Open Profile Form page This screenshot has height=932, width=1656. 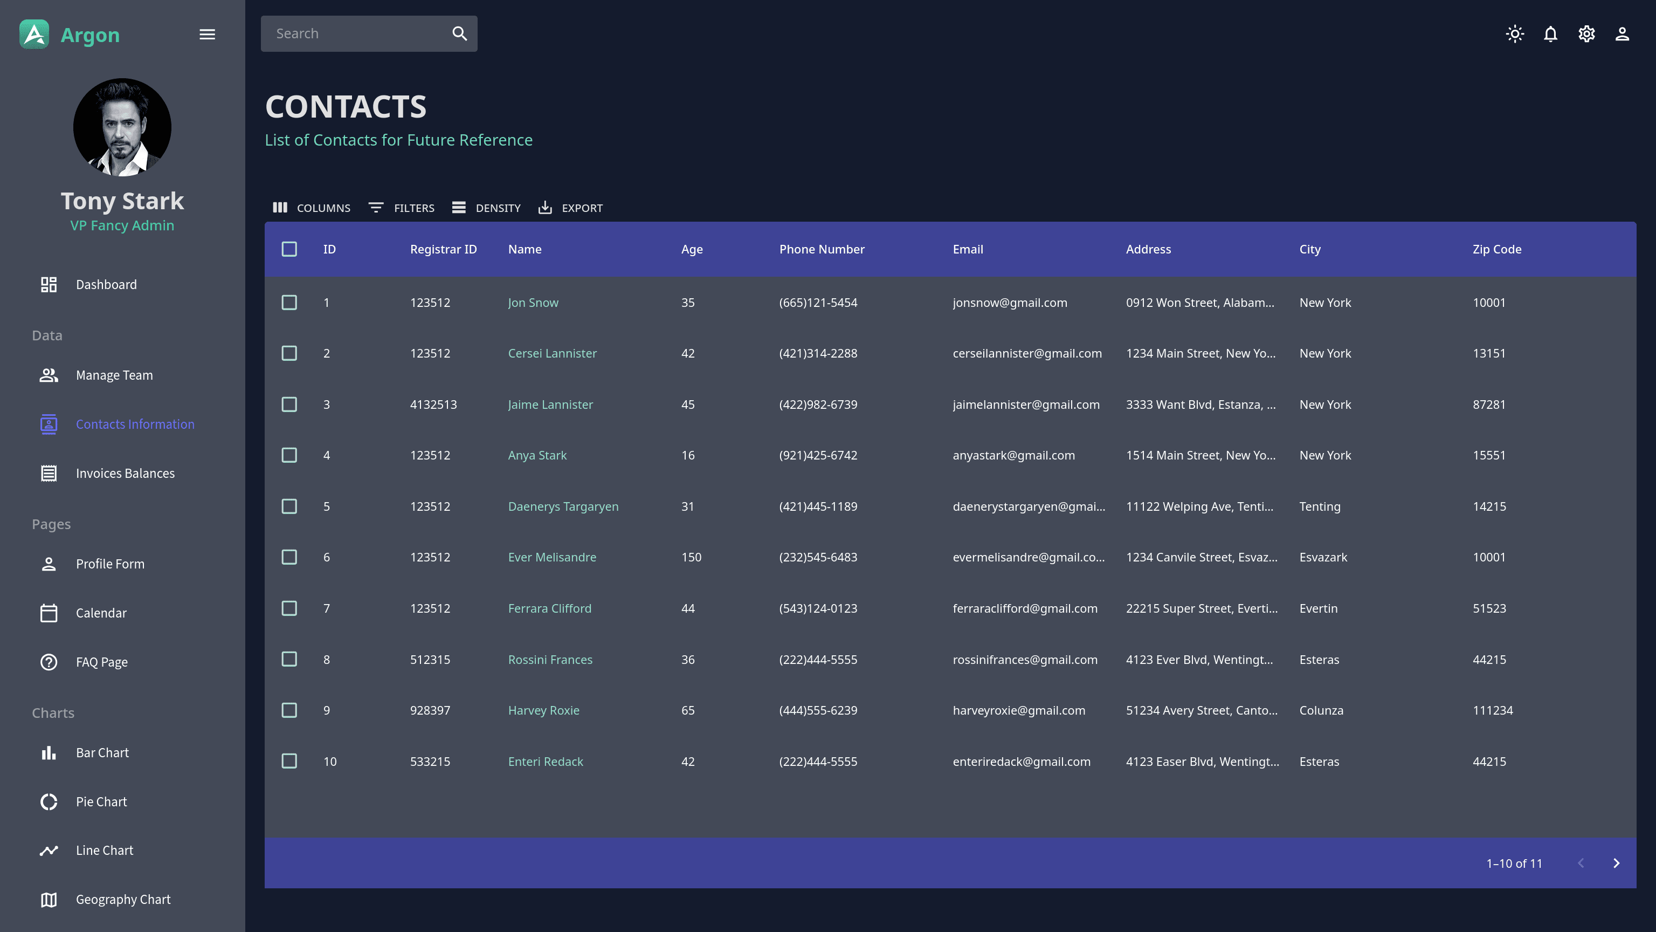[x=110, y=564]
